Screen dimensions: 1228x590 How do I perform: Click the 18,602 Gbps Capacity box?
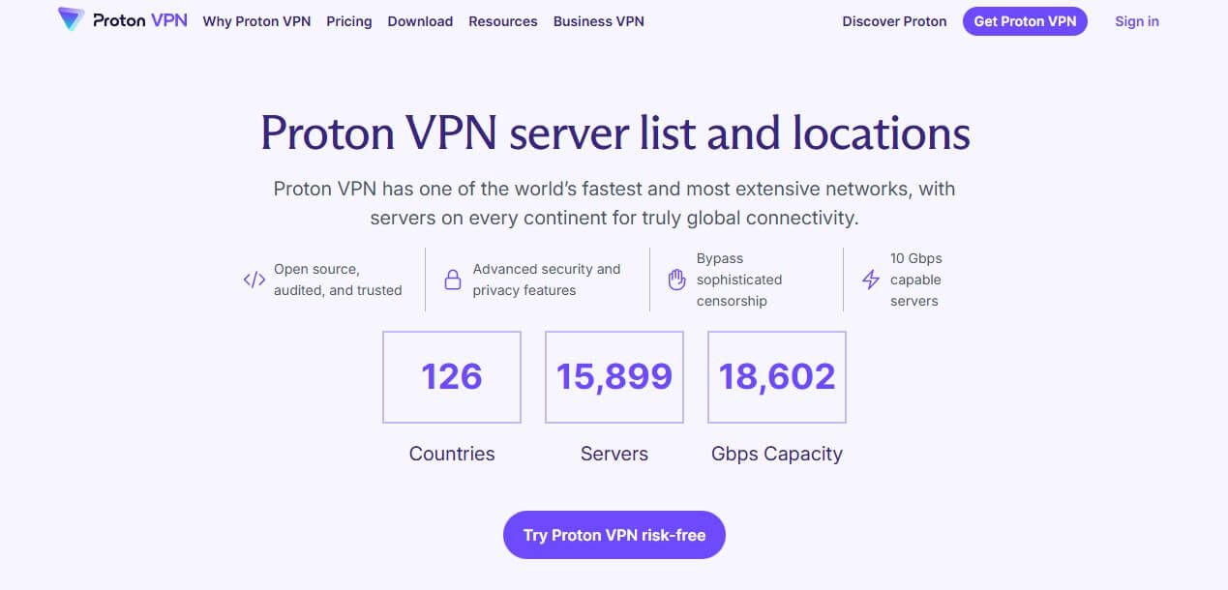[x=776, y=377]
